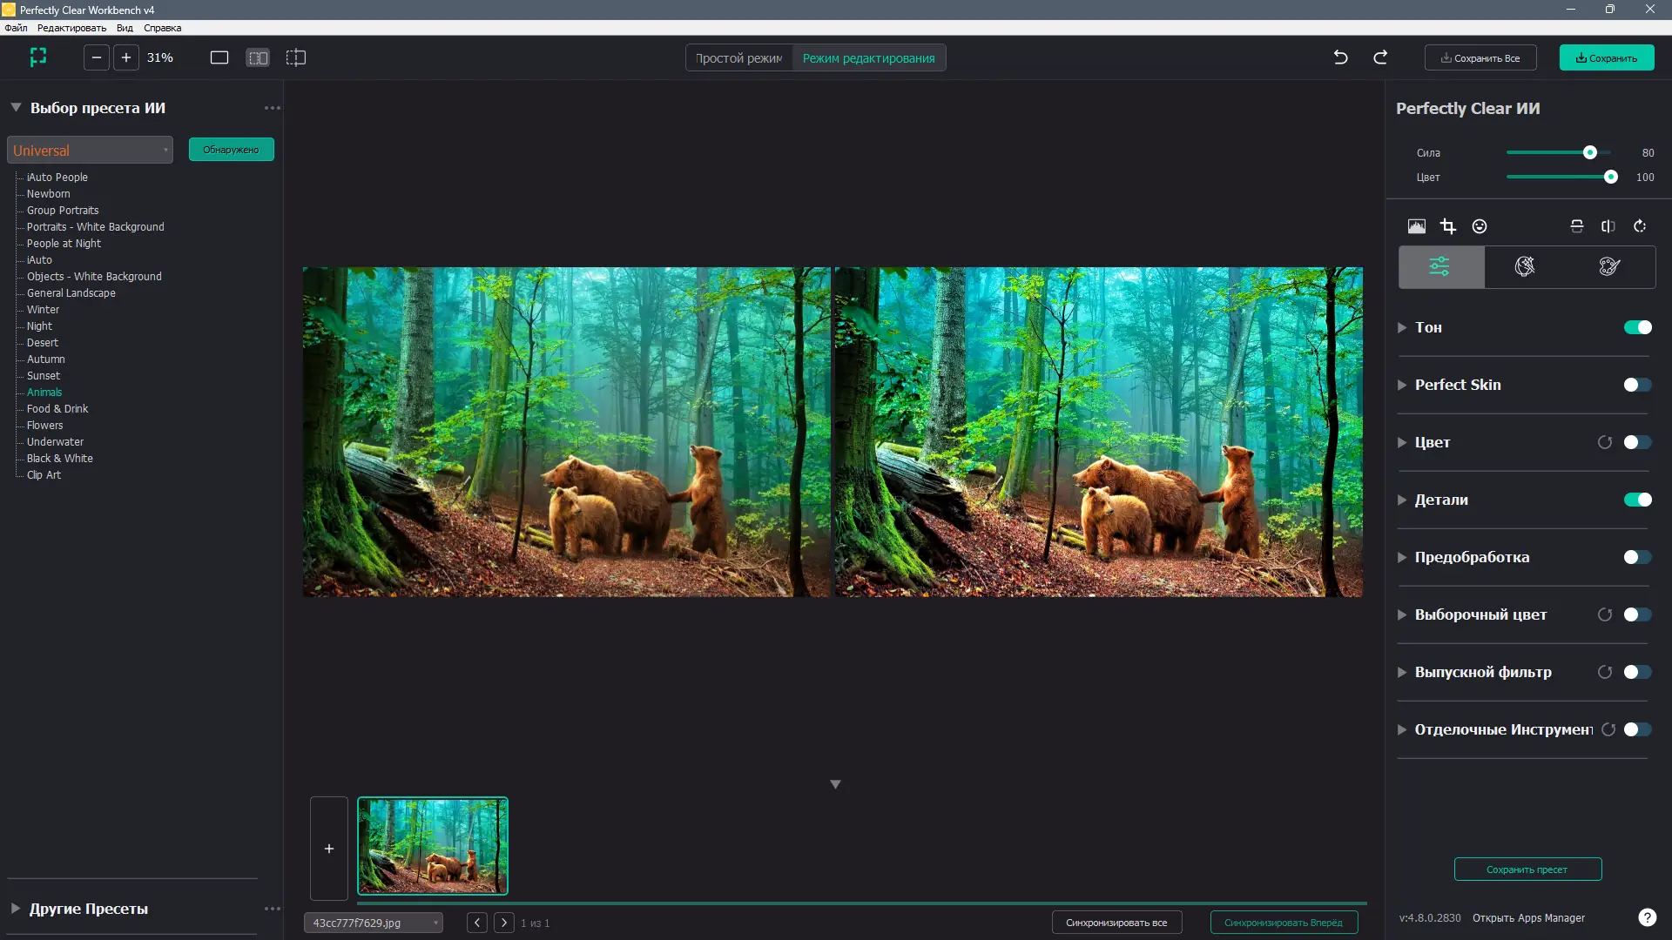Enable the Предобработка toggle
Image resolution: width=1672 pixels, height=940 pixels.
click(x=1638, y=557)
